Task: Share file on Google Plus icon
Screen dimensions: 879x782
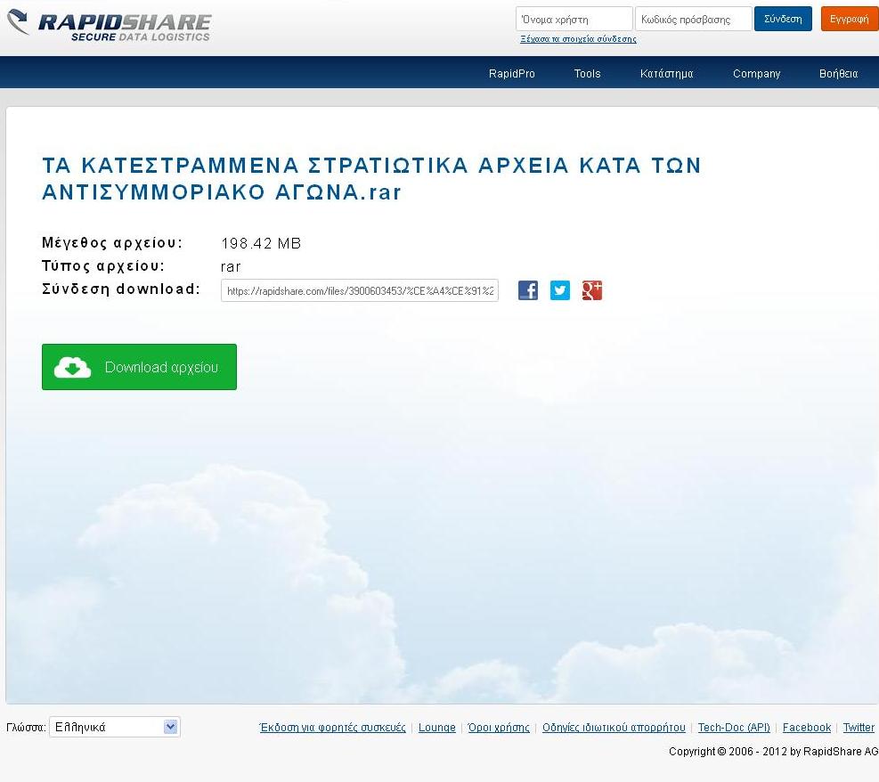Action: 592,290
